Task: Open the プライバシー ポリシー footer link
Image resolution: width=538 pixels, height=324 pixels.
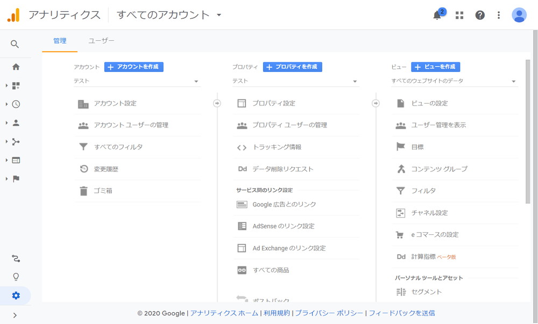Action: point(329,313)
